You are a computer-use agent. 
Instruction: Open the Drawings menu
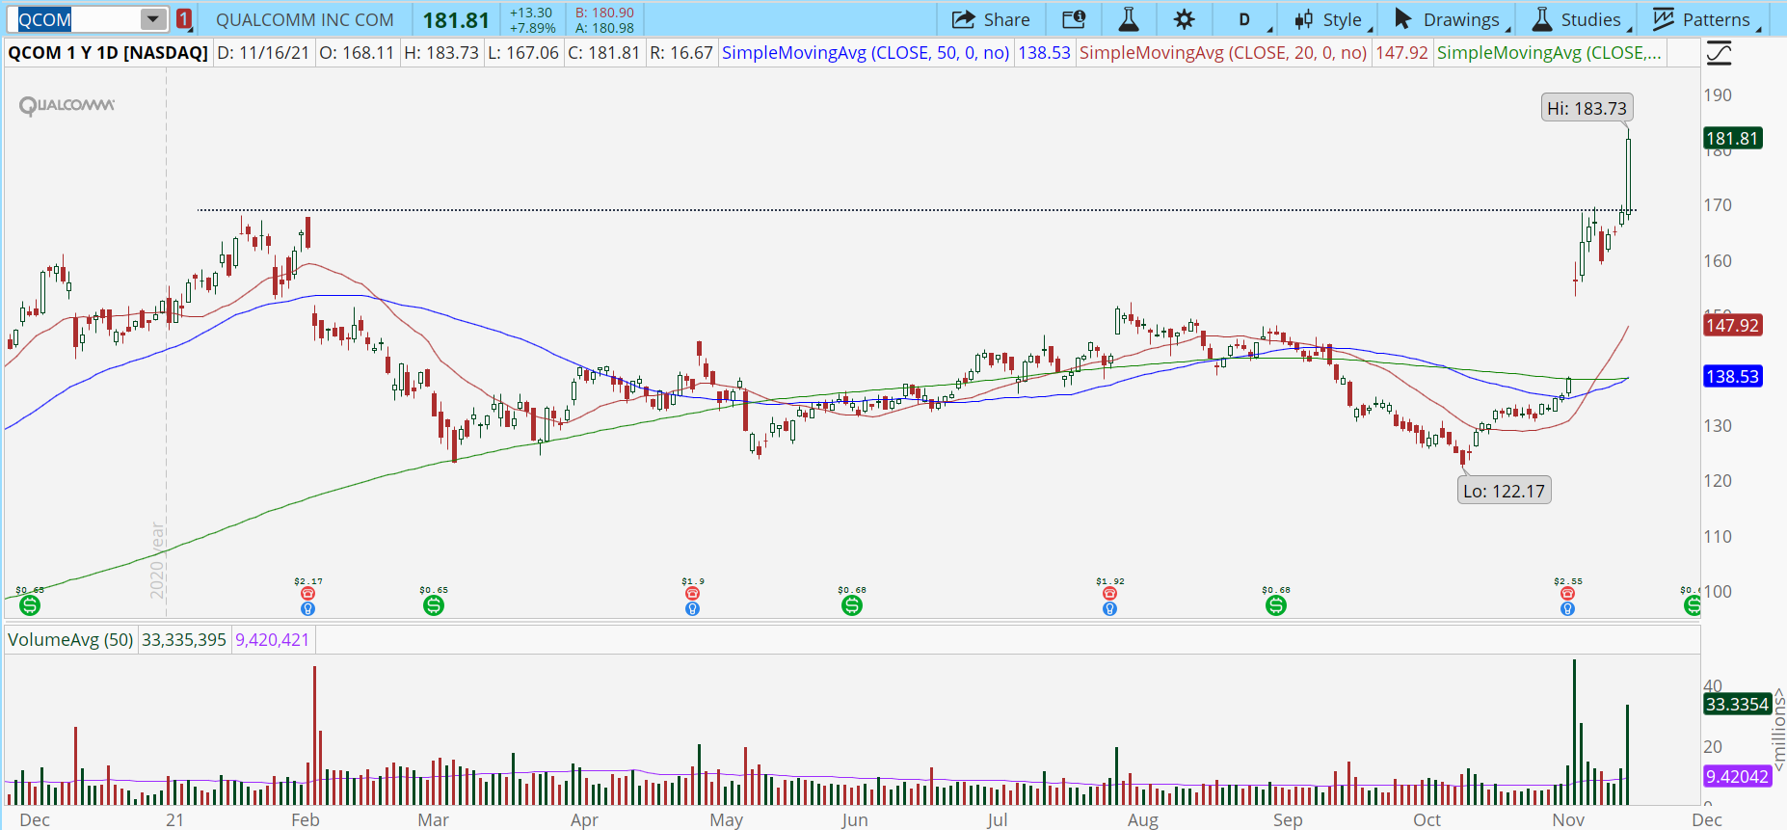(1450, 20)
